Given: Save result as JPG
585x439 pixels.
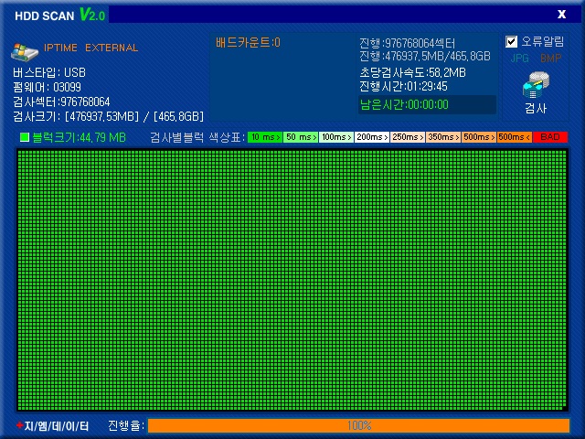Looking at the screenshot, I should (519, 58).
